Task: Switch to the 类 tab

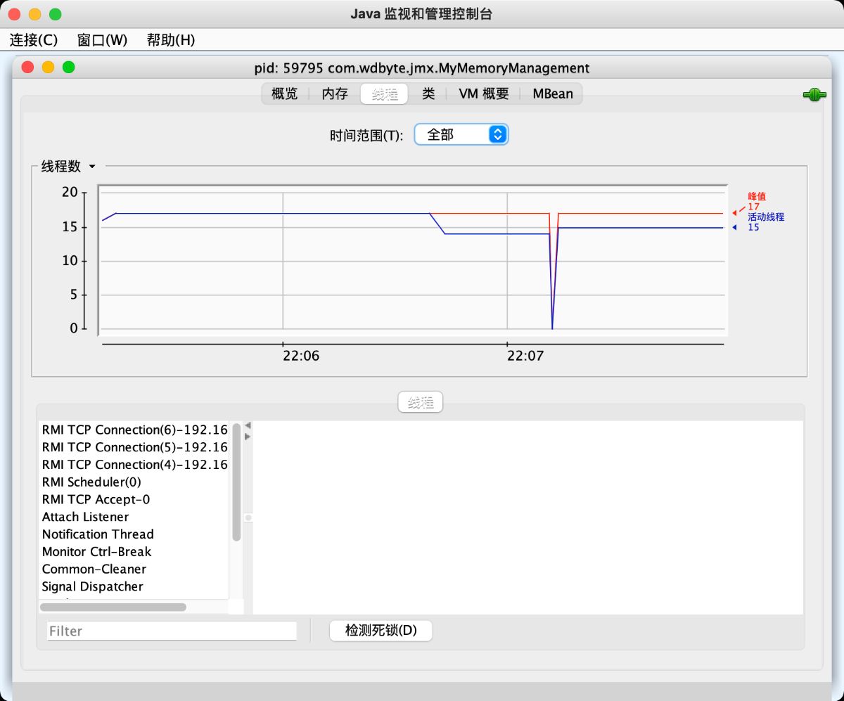Action: (x=428, y=94)
